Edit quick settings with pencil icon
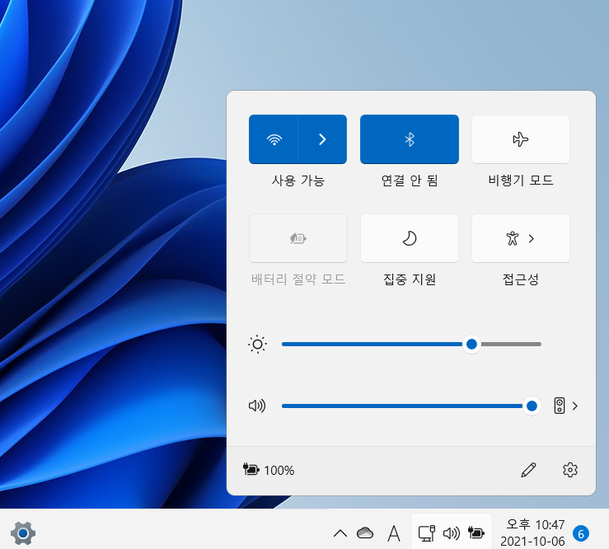 coord(528,470)
